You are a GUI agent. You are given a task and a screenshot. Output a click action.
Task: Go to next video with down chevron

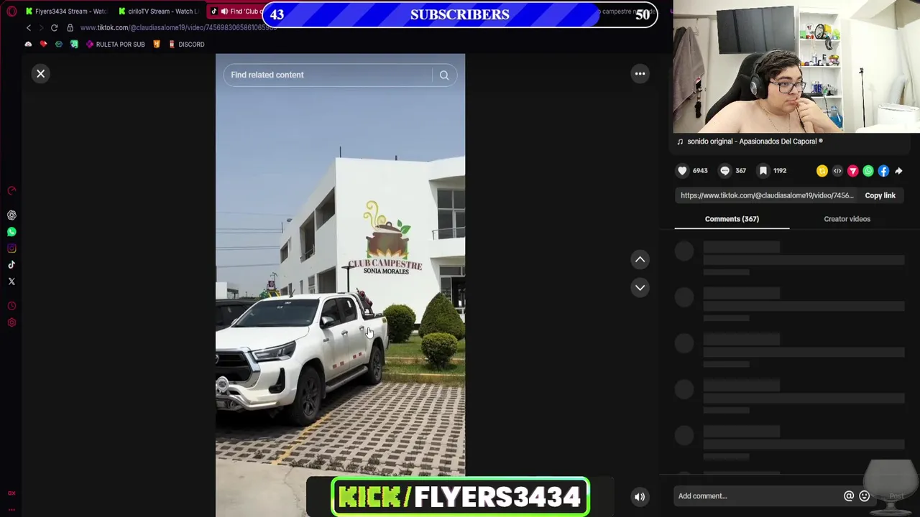coord(640,288)
